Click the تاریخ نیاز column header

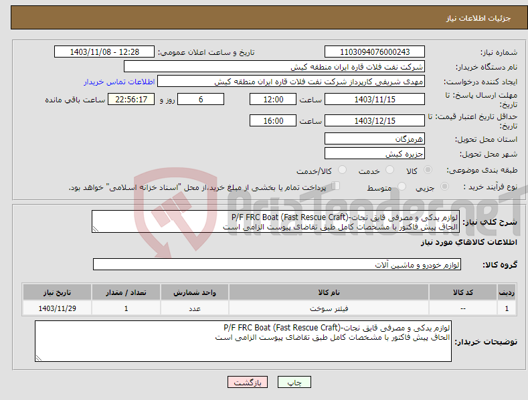click(x=58, y=292)
